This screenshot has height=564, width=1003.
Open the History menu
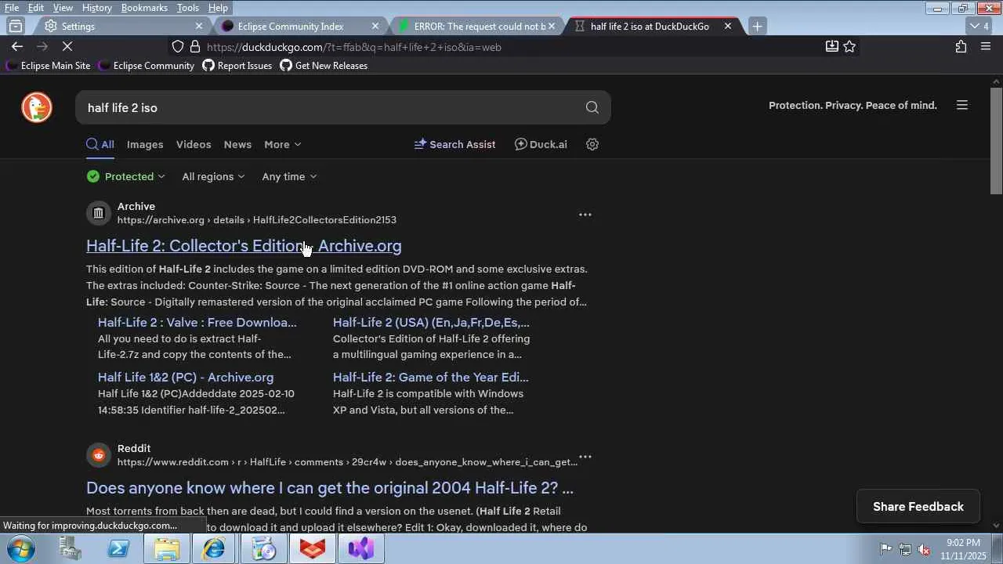click(x=96, y=8)
